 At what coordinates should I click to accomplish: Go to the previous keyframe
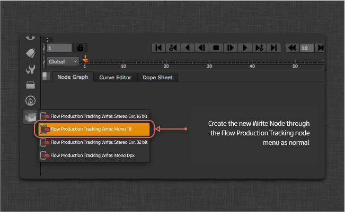click(173, 48)
